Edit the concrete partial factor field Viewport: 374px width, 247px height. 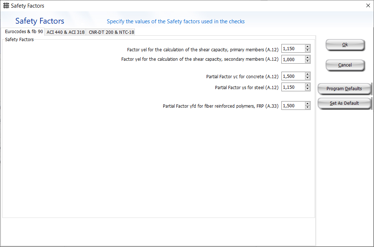click(x=293, y=76)
